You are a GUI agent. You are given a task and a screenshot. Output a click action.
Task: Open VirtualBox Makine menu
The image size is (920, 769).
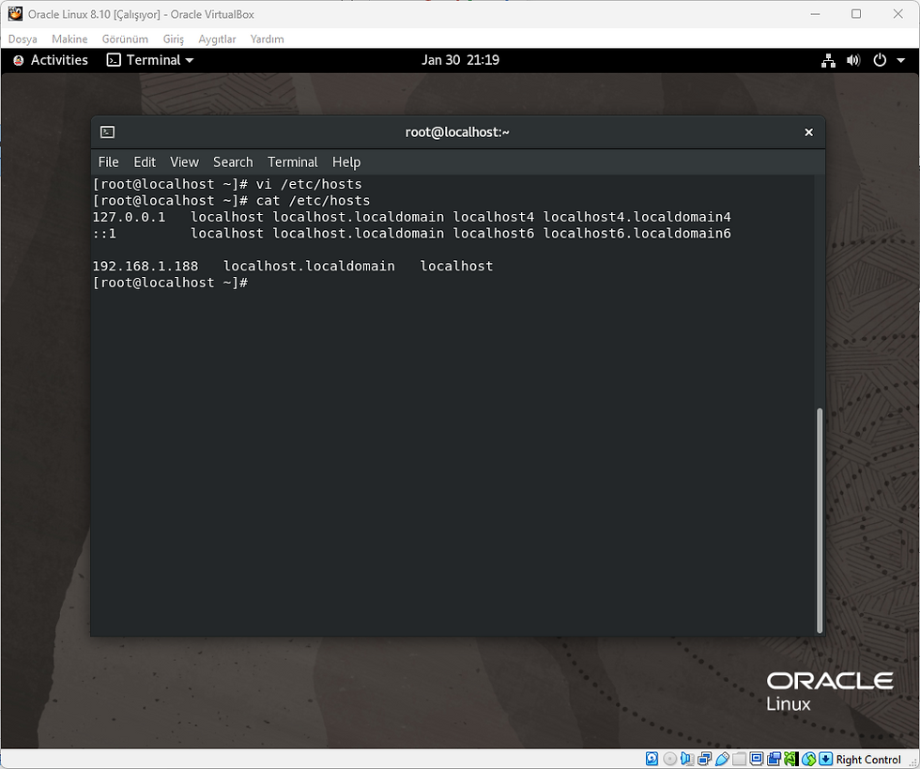tap(69, 38)
